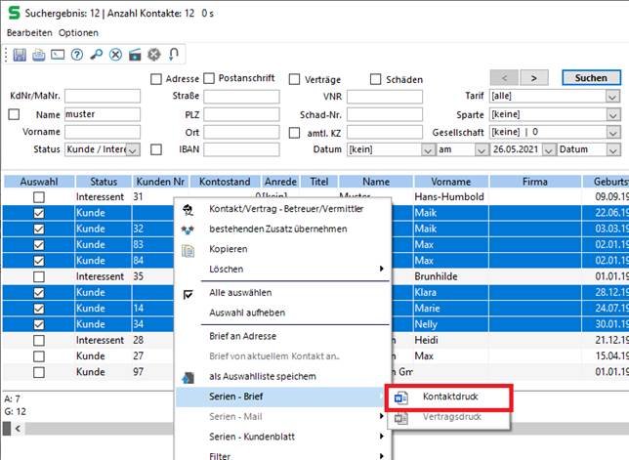Click the printer icon in the toolbar

pyautogui.click(x=38, y=54)
